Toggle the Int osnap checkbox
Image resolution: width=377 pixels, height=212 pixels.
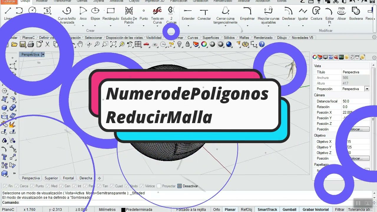pyautogui.click(x=75, y=186)
